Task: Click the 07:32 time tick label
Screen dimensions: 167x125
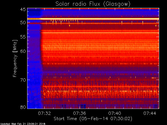Action: 44,113
